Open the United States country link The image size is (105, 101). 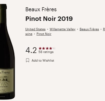coord(35,29)
